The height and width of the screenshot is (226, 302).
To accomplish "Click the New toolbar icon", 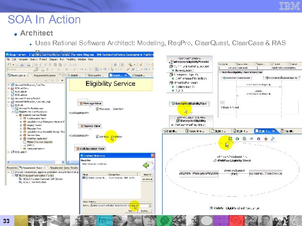I will 9,65.
